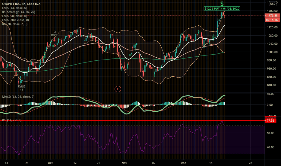
Task: Select the BB (20, close, 2, 0) legend
Action: [x=15, y=24]
